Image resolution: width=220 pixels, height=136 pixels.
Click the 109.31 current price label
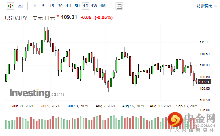pyautogui.click(x=204, y=82)
